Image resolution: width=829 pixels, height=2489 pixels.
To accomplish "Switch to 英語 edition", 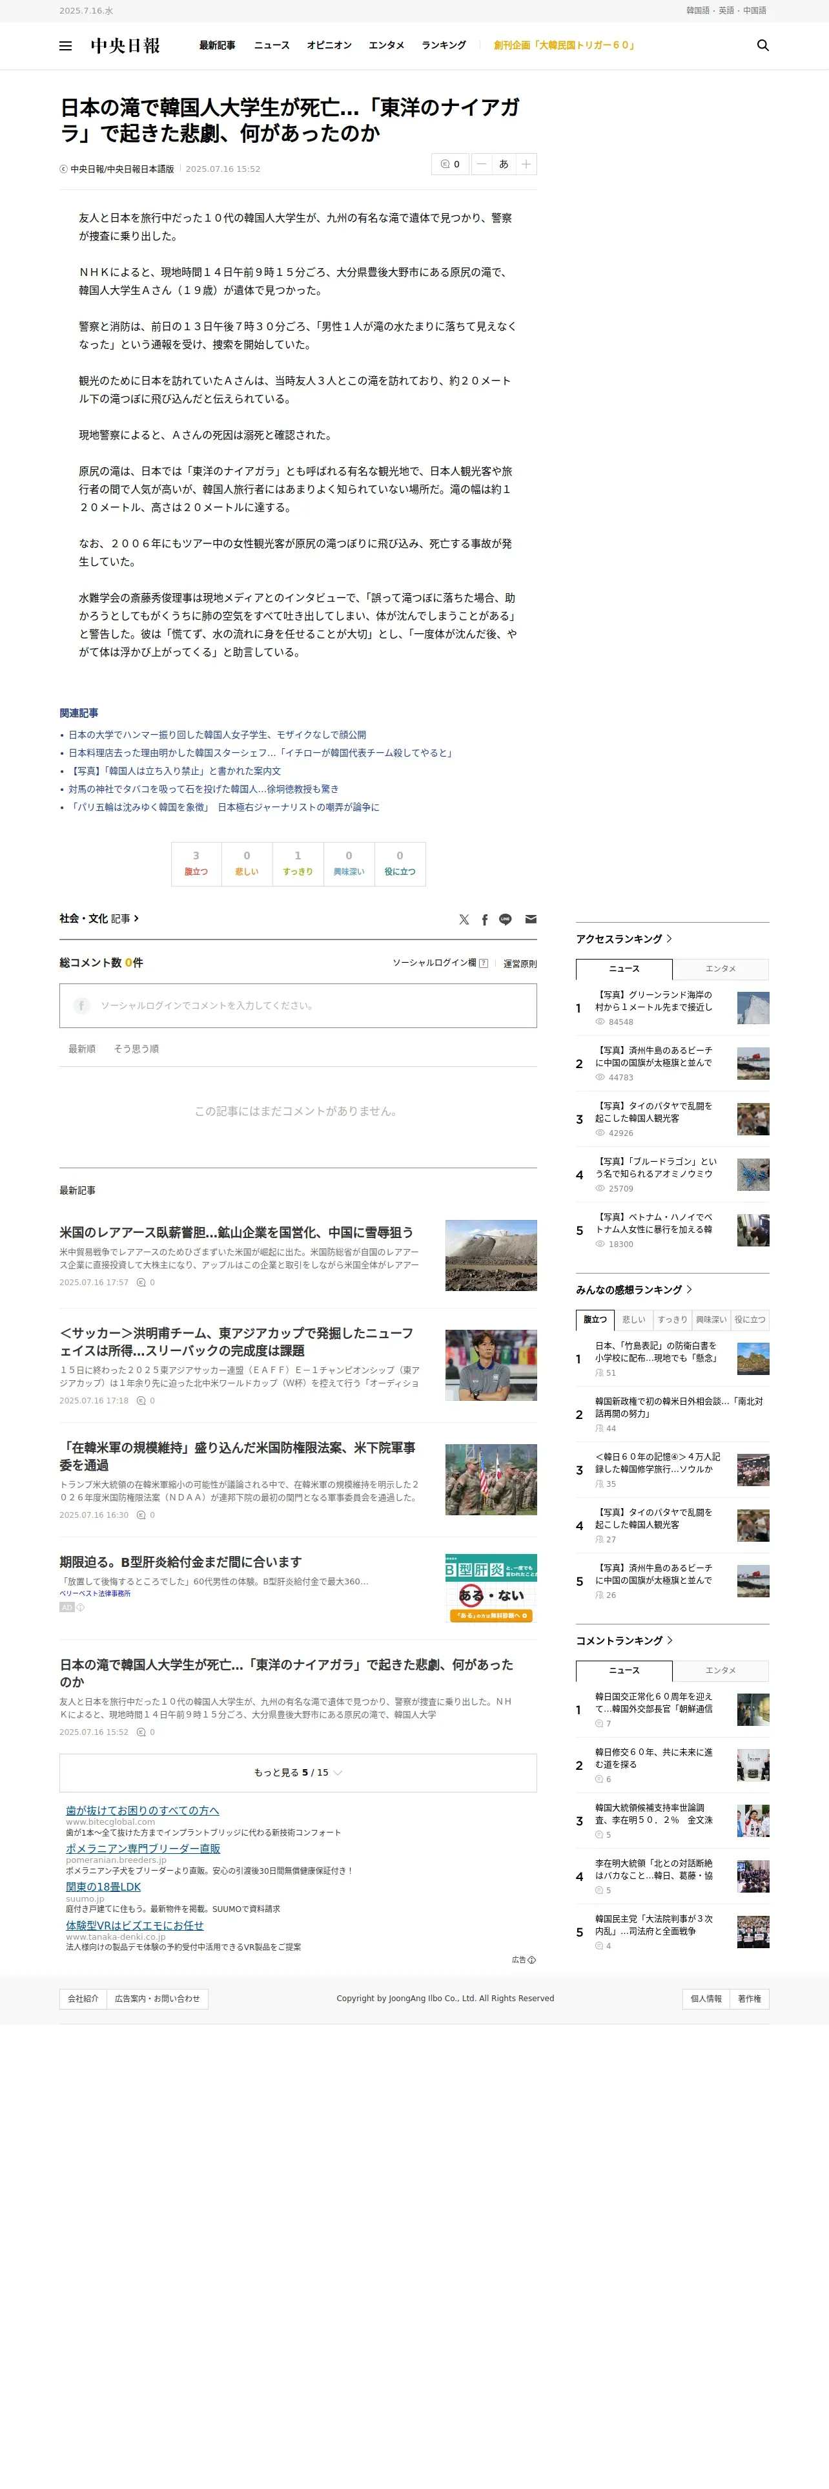I will [x=727, y=10].
